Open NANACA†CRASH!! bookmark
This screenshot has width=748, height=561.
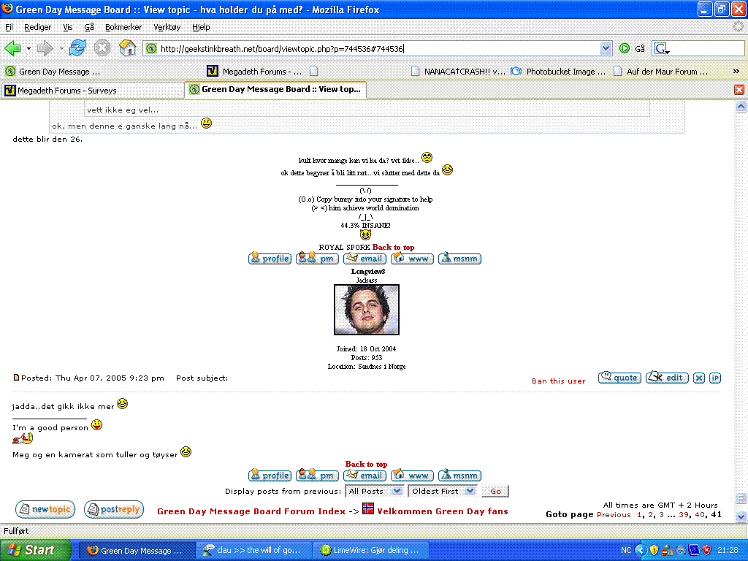(x=458, y=72)
